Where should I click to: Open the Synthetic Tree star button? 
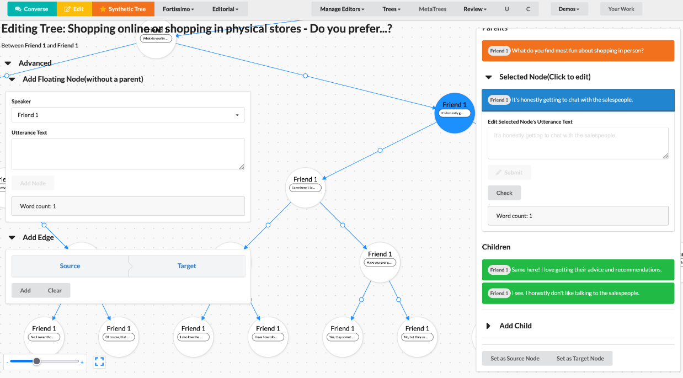122,9
